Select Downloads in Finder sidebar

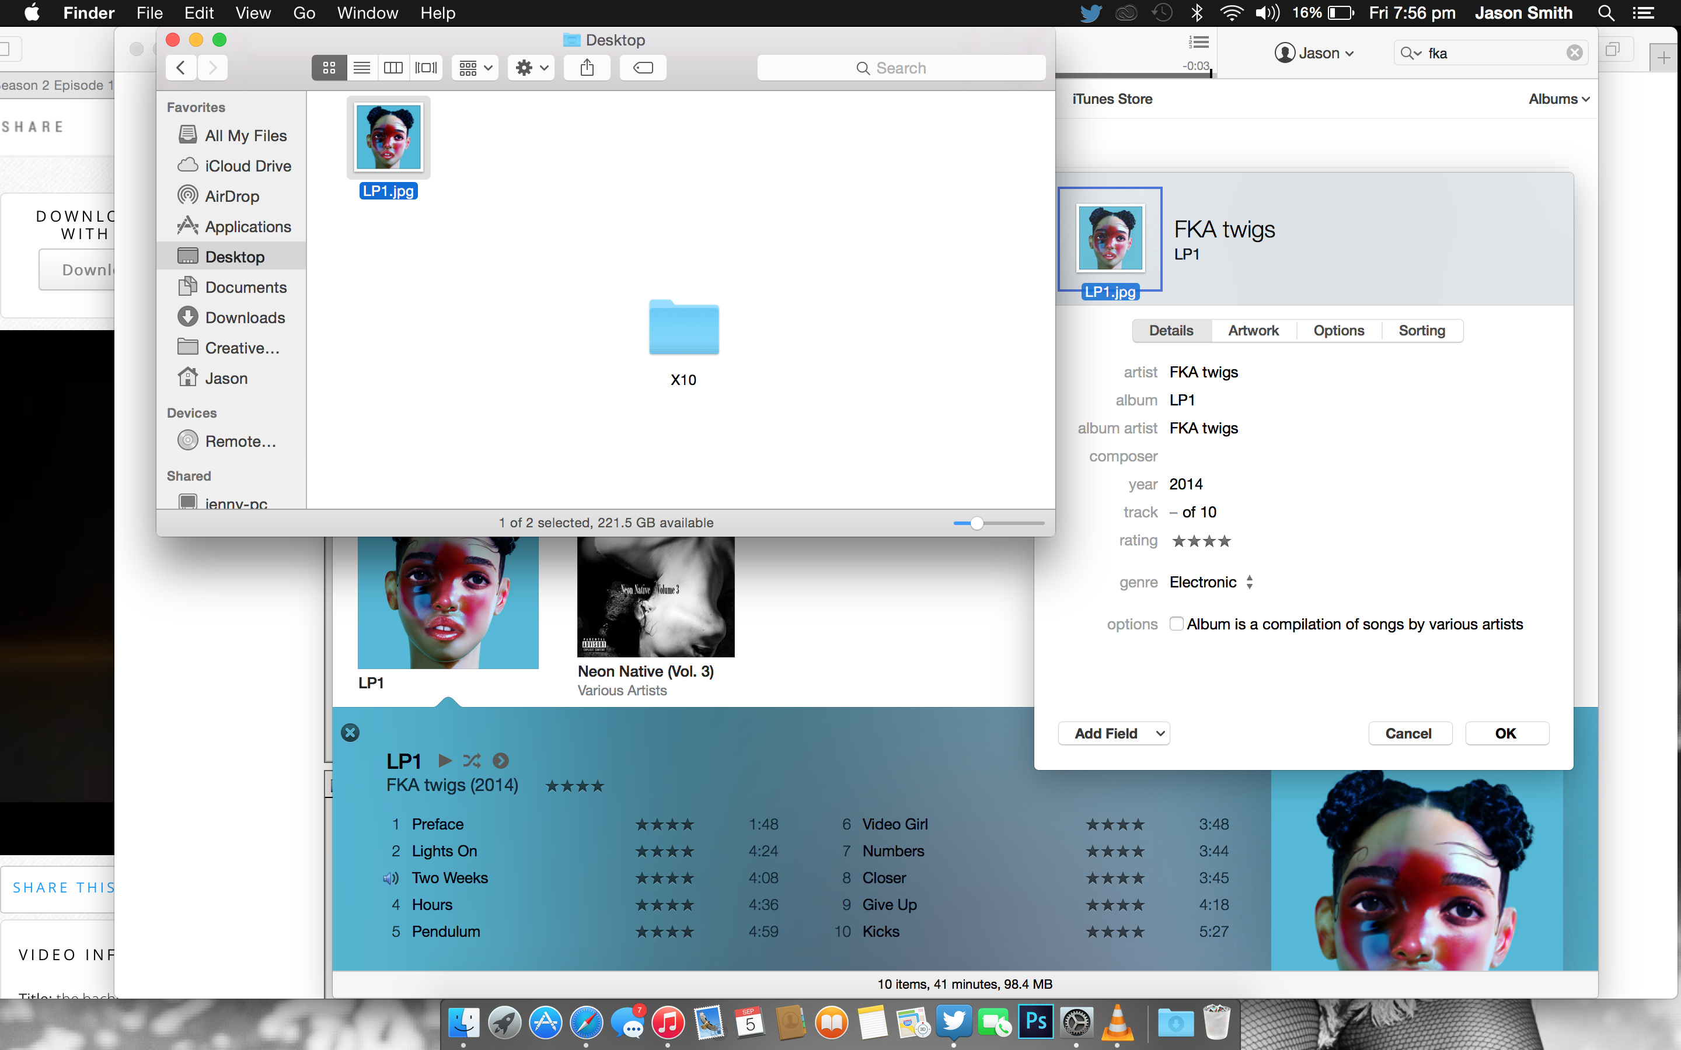click(231, 317)
